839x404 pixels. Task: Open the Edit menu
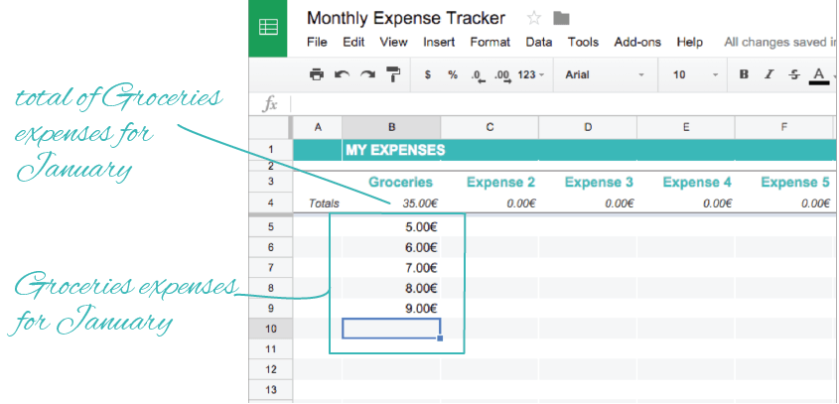353,43
